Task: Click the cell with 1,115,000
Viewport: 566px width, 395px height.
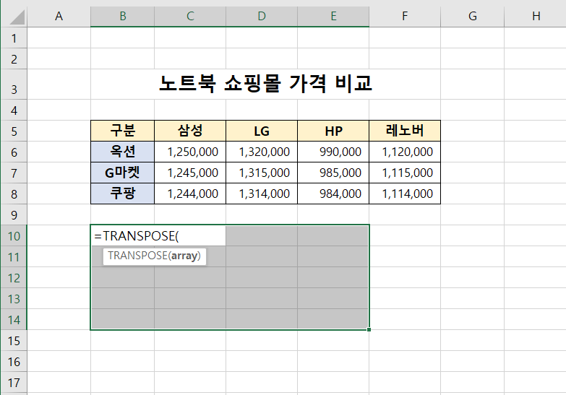Action: pyautogui.click(x=405, y=173)
